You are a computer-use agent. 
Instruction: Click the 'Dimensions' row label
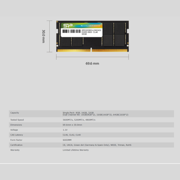coord(16,125)
